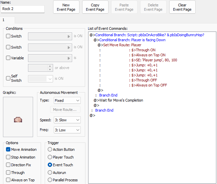Open the Move Route... button
This screenshot has width=217, height=184.
(65, 110)
